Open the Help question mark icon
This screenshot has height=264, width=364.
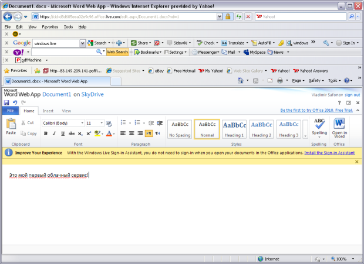coord(339,102)
